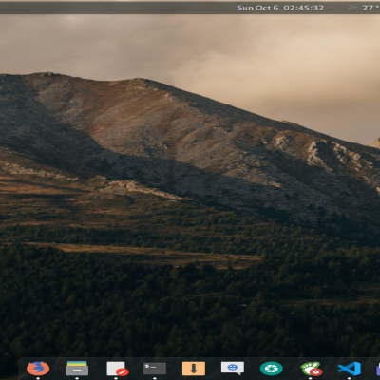The width and height of the screenshot is (380, 380).
Task: Launch Visual Studio Code from the dock
Action: click(350, 369)
